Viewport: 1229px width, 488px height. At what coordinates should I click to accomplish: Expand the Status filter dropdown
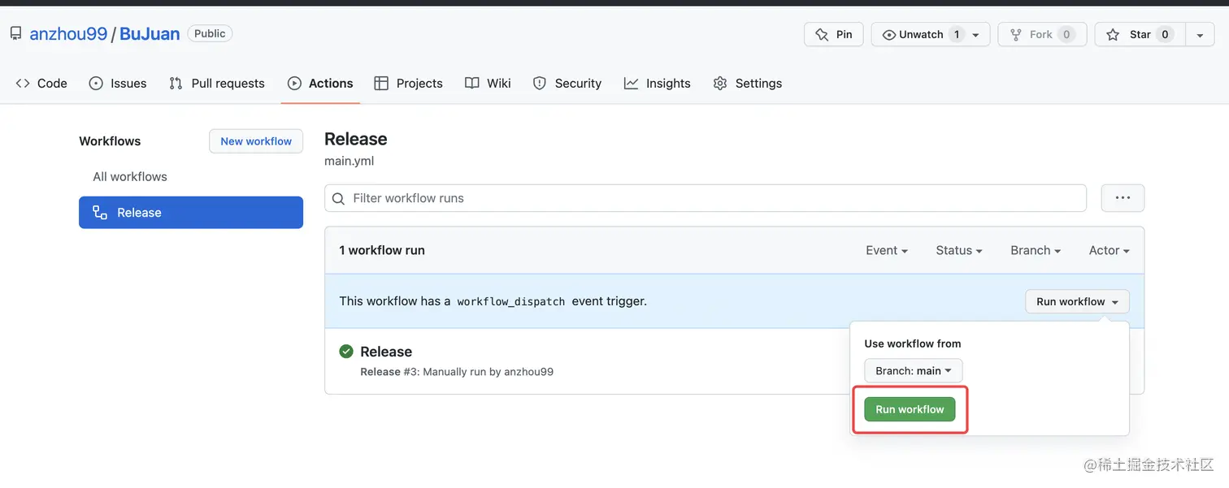coord(959,250)
